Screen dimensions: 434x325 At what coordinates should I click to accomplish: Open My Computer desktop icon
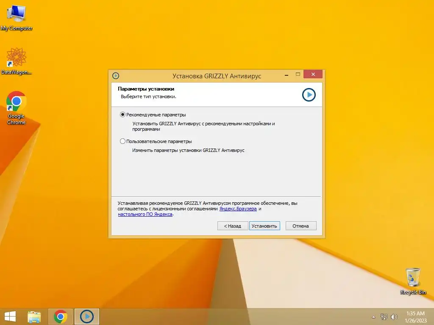point(17,18)
